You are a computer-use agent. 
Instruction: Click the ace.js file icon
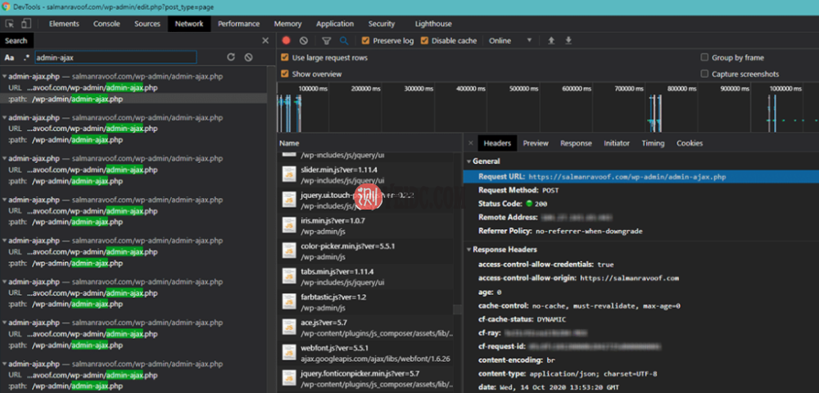click(289, 327)
